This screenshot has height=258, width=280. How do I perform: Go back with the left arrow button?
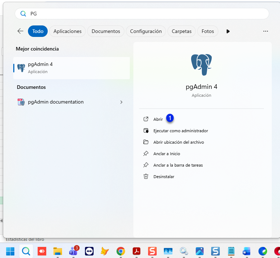20,31
